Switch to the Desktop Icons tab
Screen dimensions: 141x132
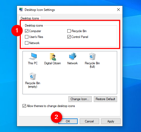pyautogui.click(x=30, y=18)
